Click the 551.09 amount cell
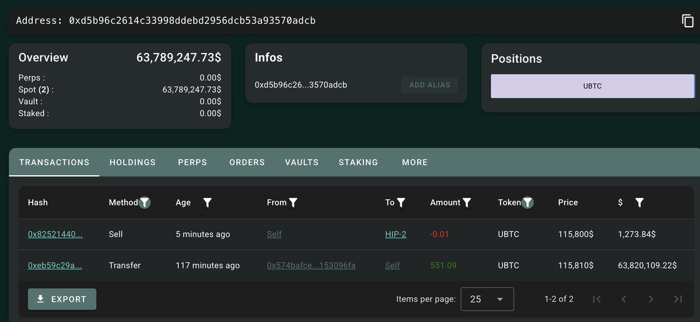700x322 pixels. click(x=443, y=265)
